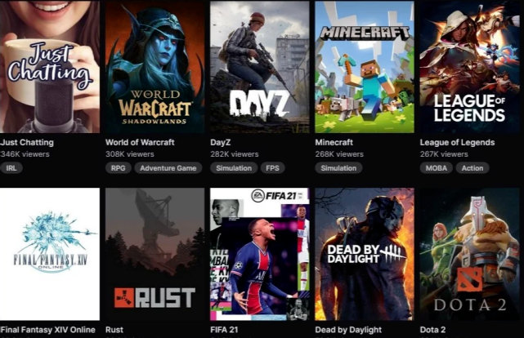Screen dimensions: 524x338
Task: Open the Dead by Daylight cover art
Action: (x=365, y=254)
